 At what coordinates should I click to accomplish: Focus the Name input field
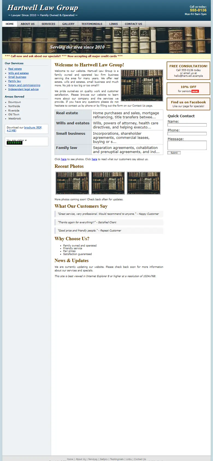click(187, 125)
